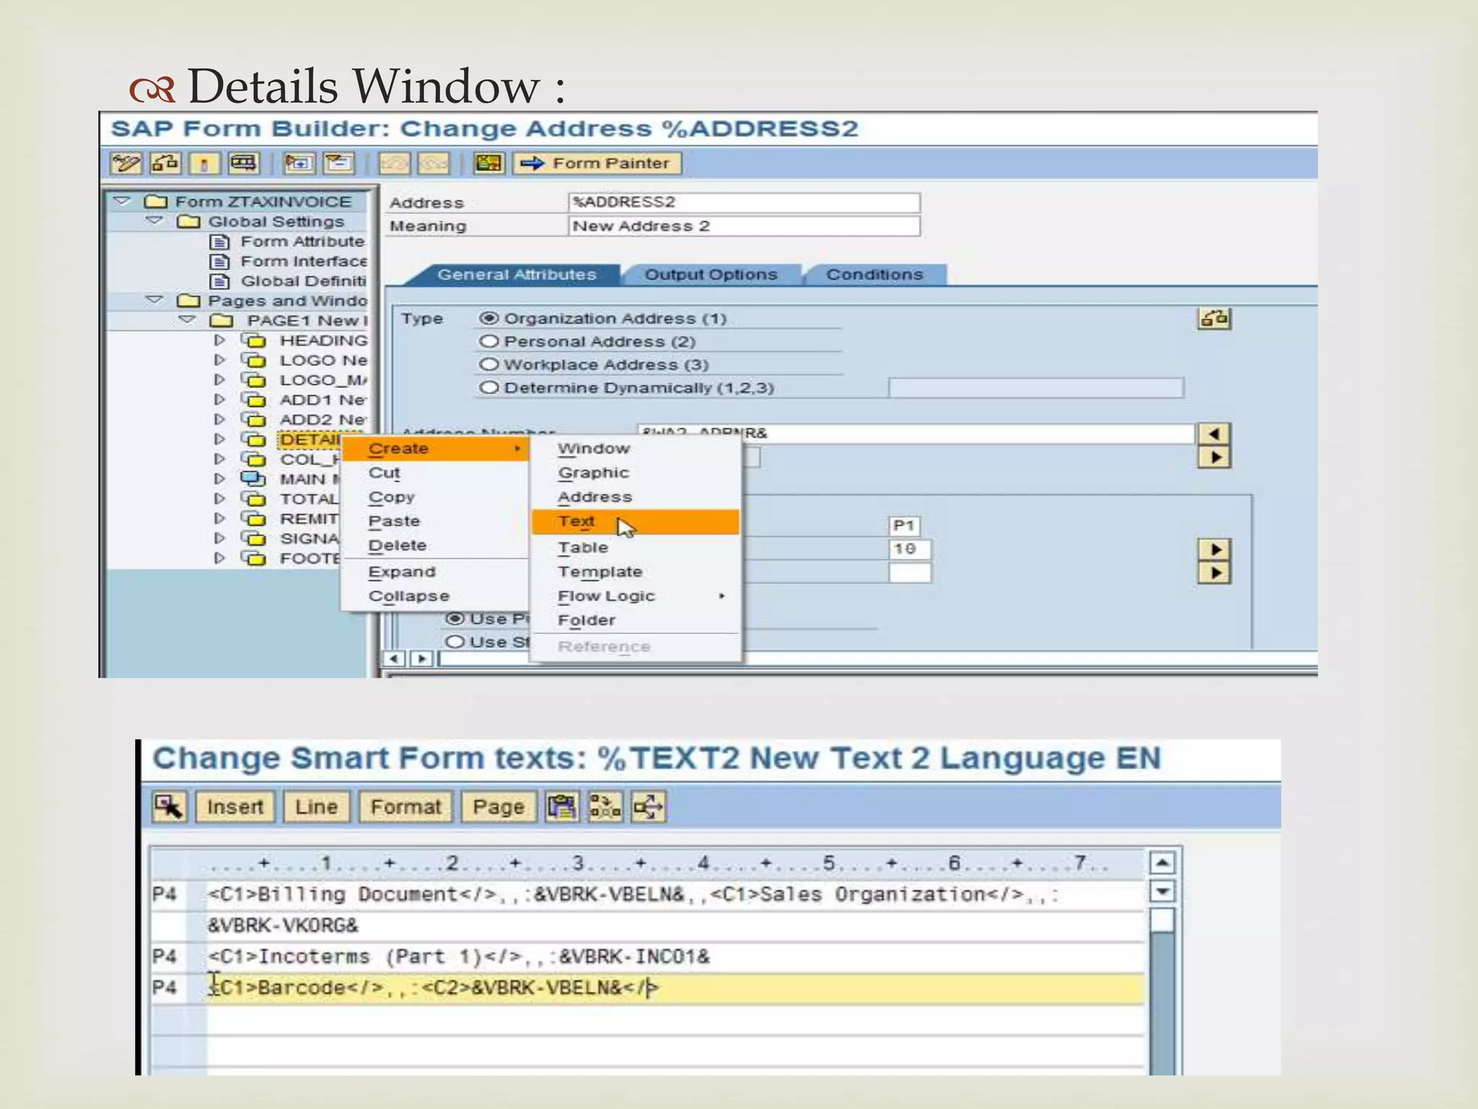1478x1109 pixels.
Task: Click the check form hierarchy icon
Action: pyautogui.click(x=165, y=163)
